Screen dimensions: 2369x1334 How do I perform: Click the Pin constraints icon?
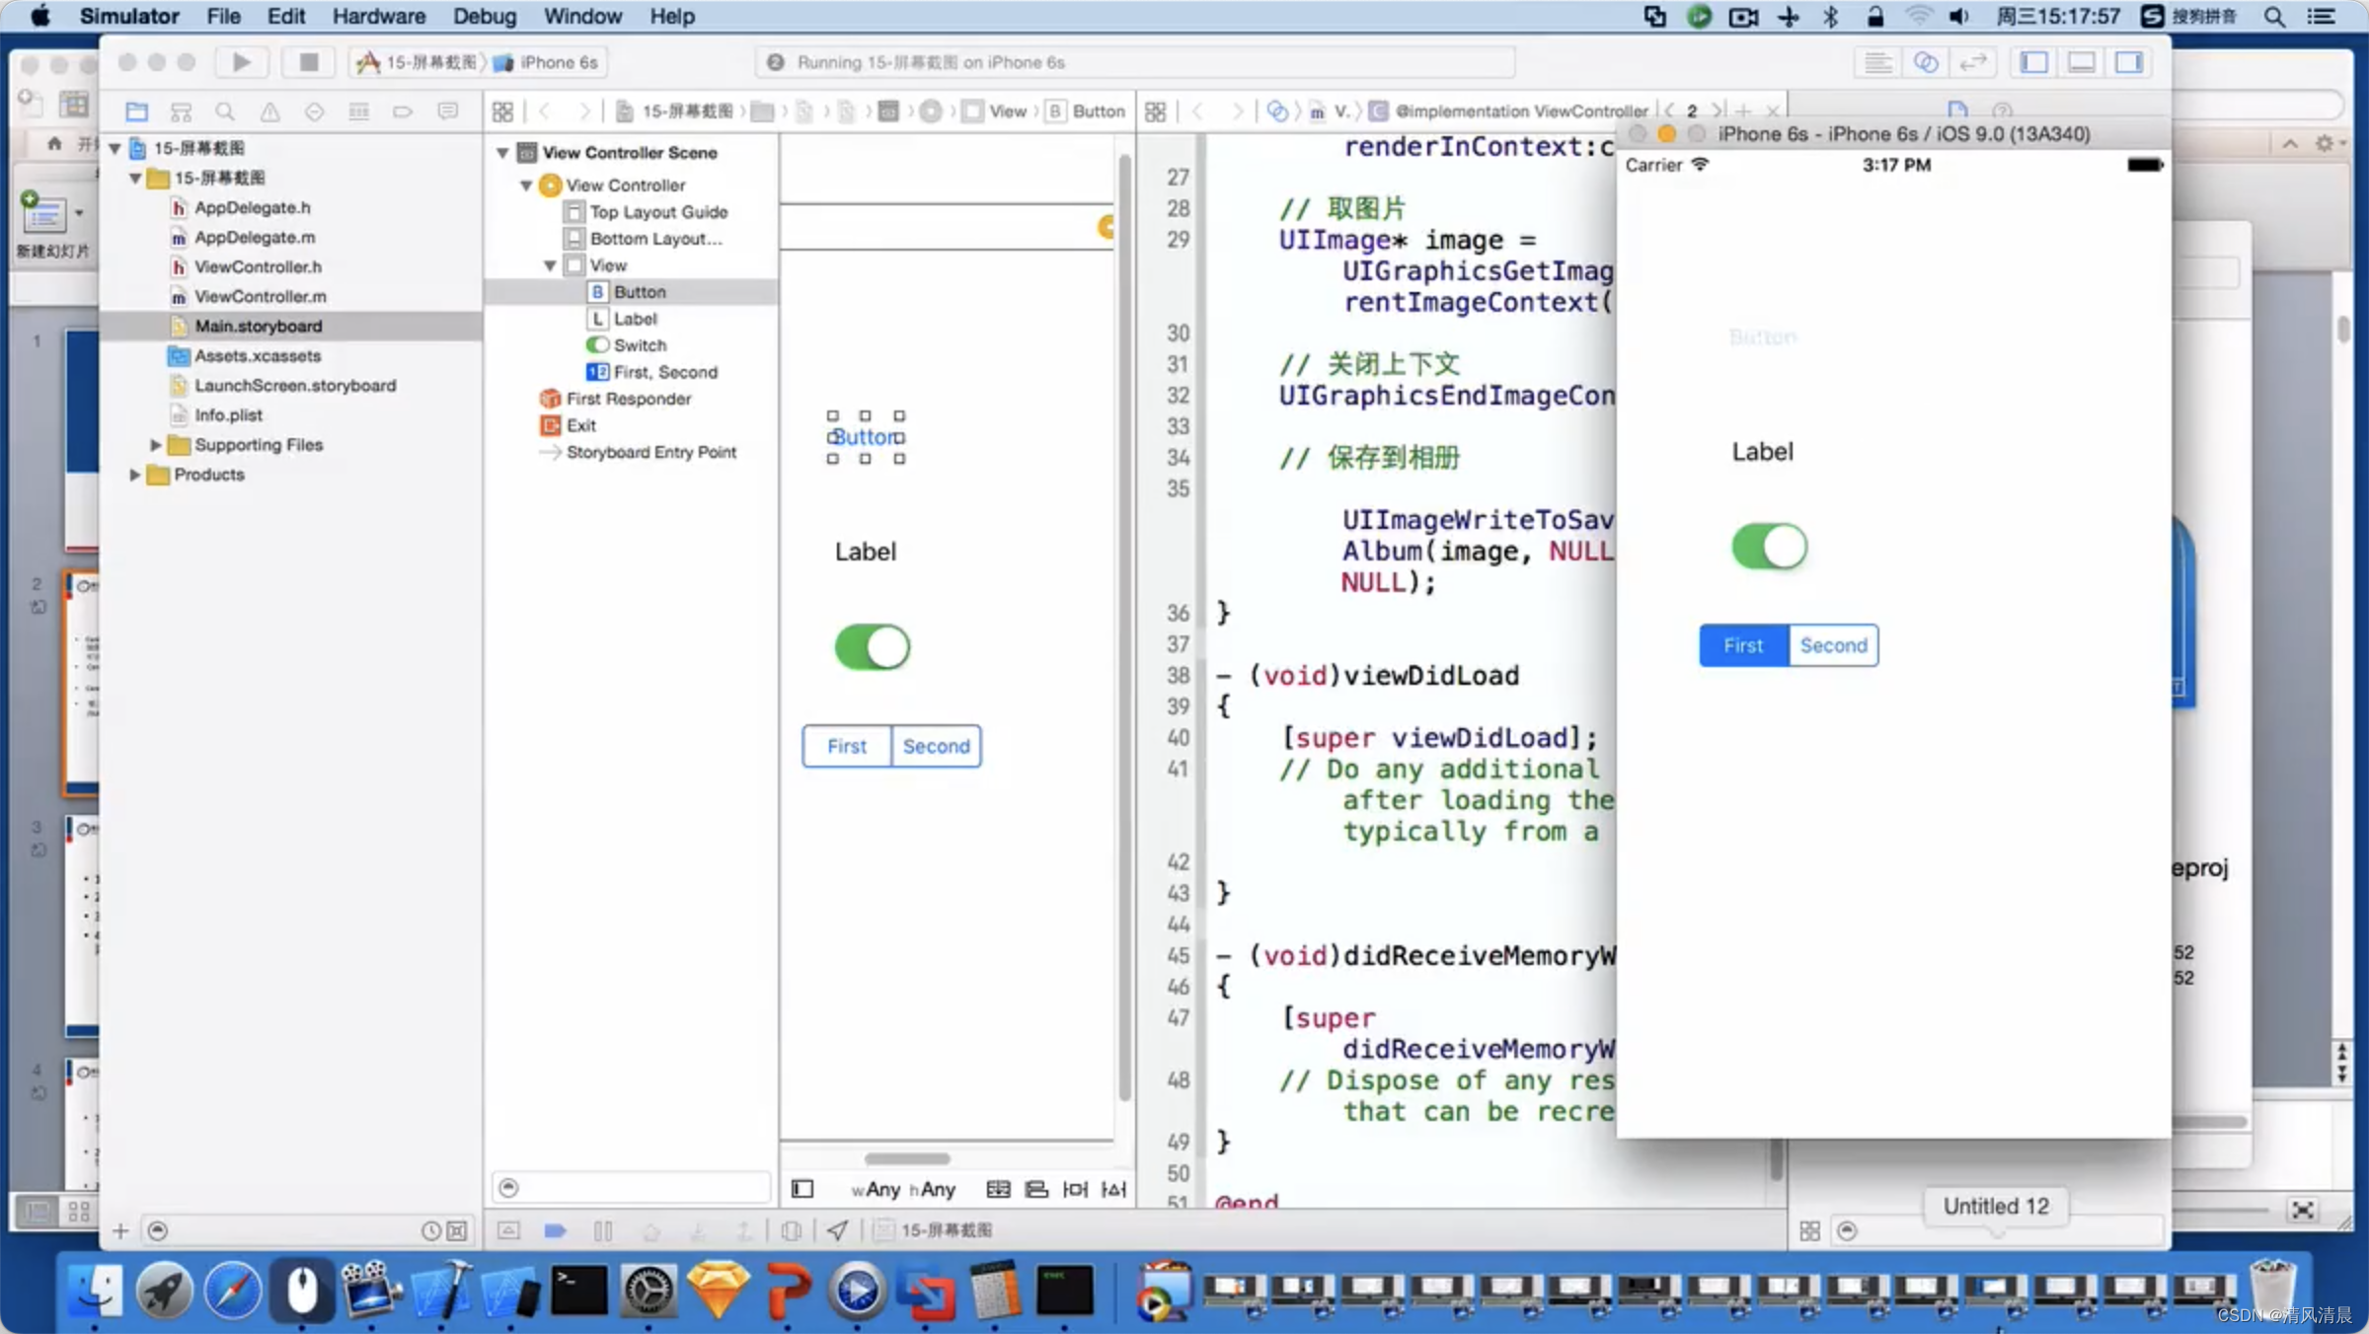(x=1075, y=1189)
